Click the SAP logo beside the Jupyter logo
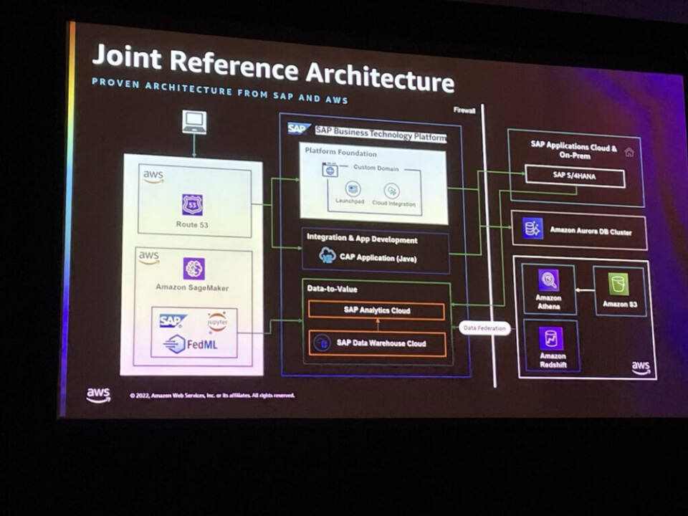Image resolution: width=688 pixels, height=516 pixels. 173,321
